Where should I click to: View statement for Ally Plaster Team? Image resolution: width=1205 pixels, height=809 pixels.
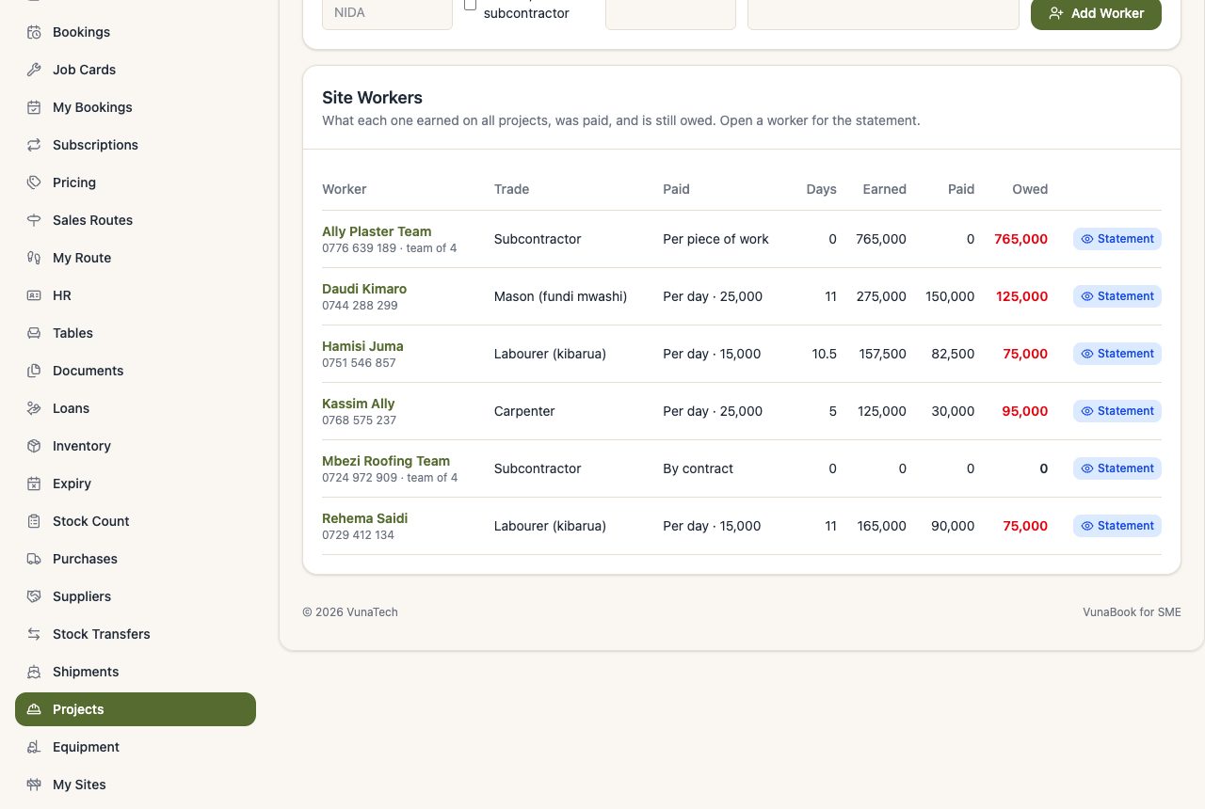coord(1117,239)
